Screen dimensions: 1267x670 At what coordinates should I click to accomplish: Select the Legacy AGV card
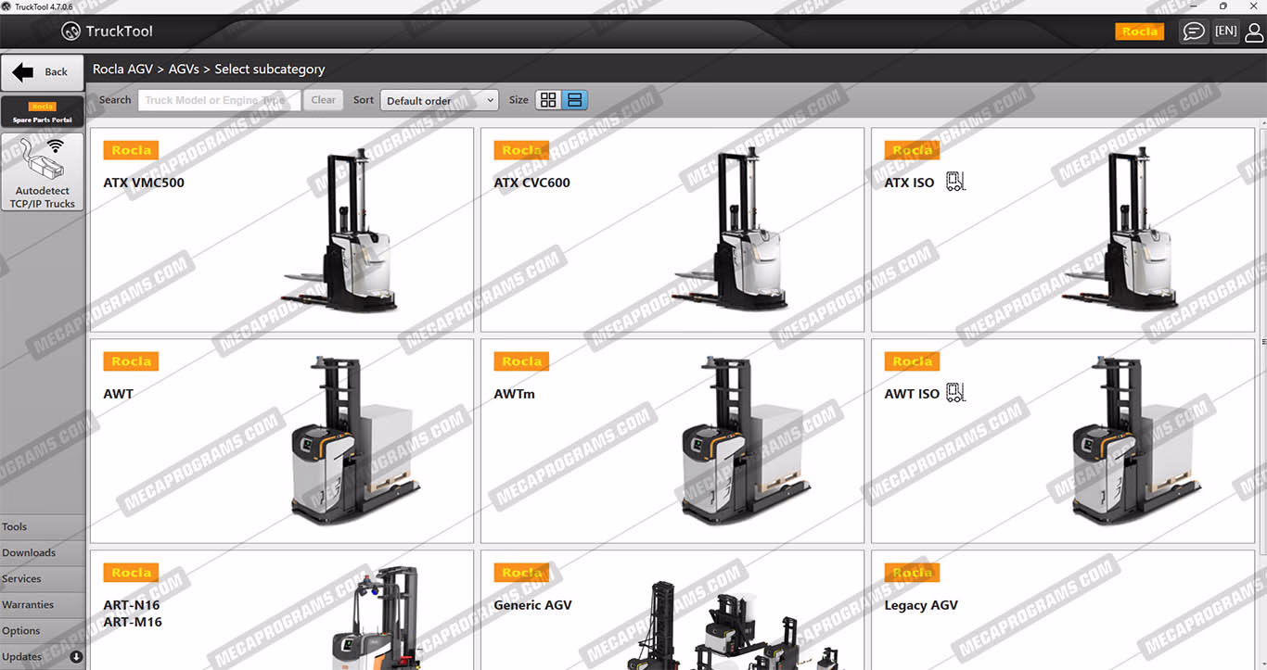(1063, 610)
